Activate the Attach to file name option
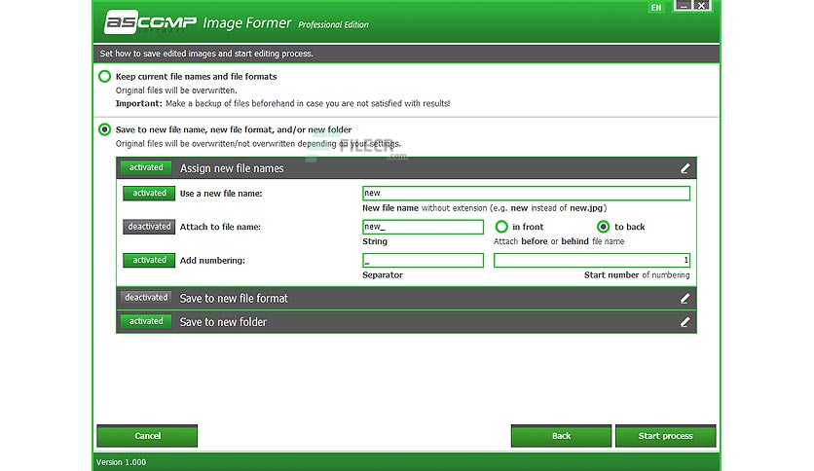Screen dimensions: 814x471 click(149, 227)
